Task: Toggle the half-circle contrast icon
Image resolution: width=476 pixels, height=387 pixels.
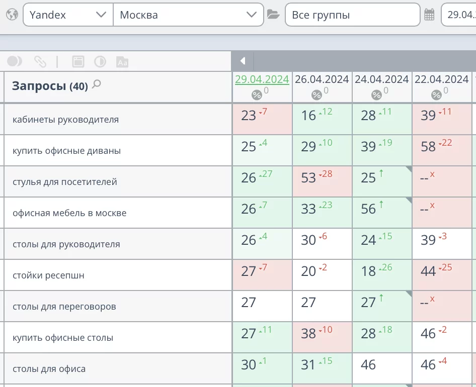Action: [x=100, y=62]
